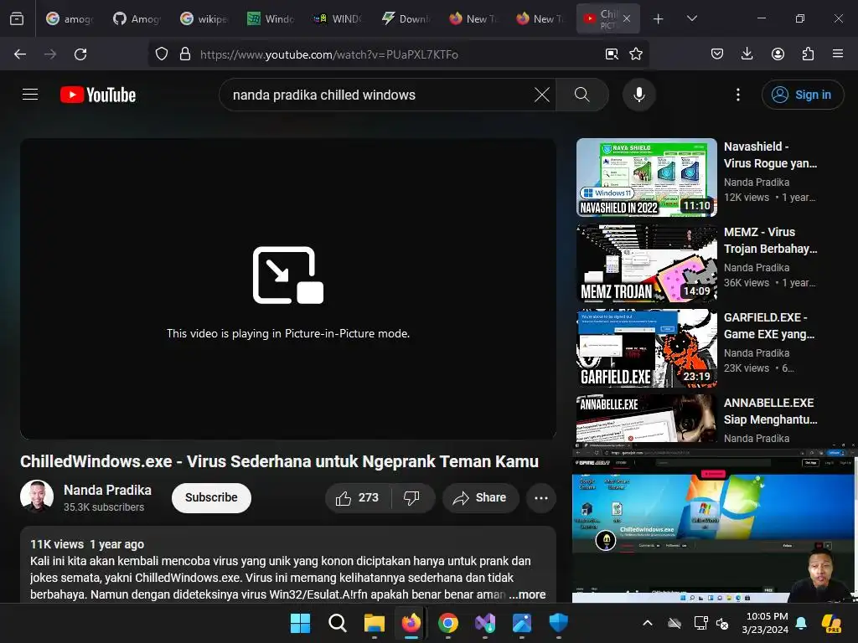Share the ChilledWindows.exe video
This screenshot has width=858, height=643.
(x=480, y=497)
